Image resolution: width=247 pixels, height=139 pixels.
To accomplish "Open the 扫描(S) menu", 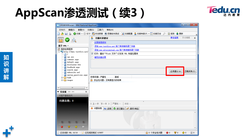I will click(x=91, y=30).
